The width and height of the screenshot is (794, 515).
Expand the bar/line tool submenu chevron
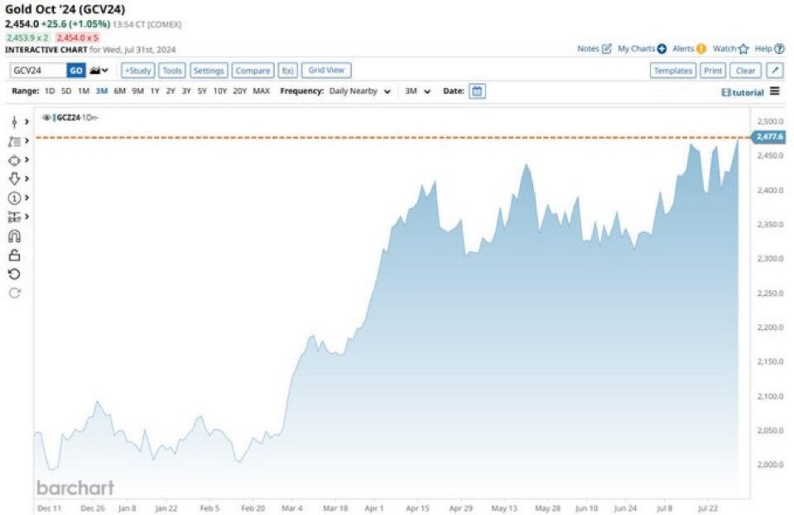click(x=26, y=122)
